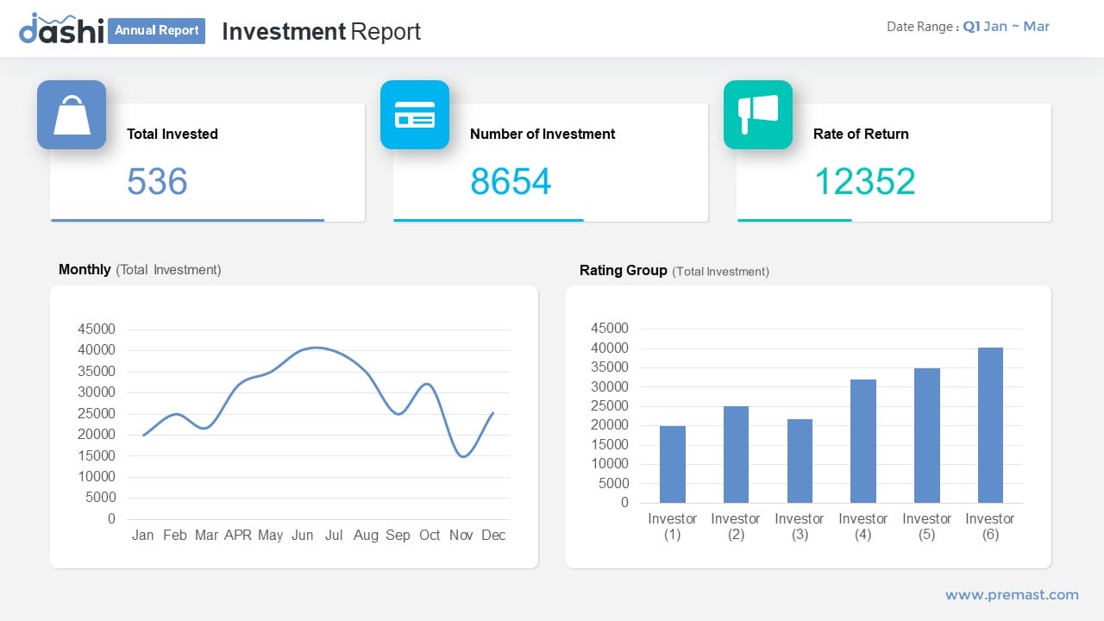Viewport: 1104px width, 621px height.
Task: Click the Investor (6) axis label
Action: click(x=990, y=526)
